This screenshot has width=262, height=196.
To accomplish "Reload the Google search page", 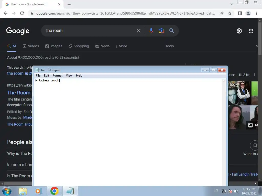I will (x=22, y=13).
